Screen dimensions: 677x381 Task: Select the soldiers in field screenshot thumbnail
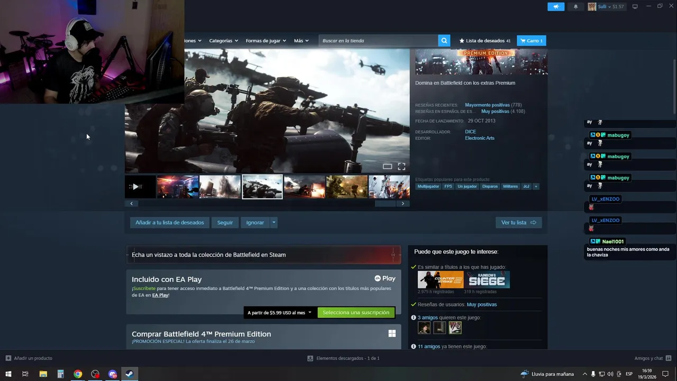pos(347,187)
